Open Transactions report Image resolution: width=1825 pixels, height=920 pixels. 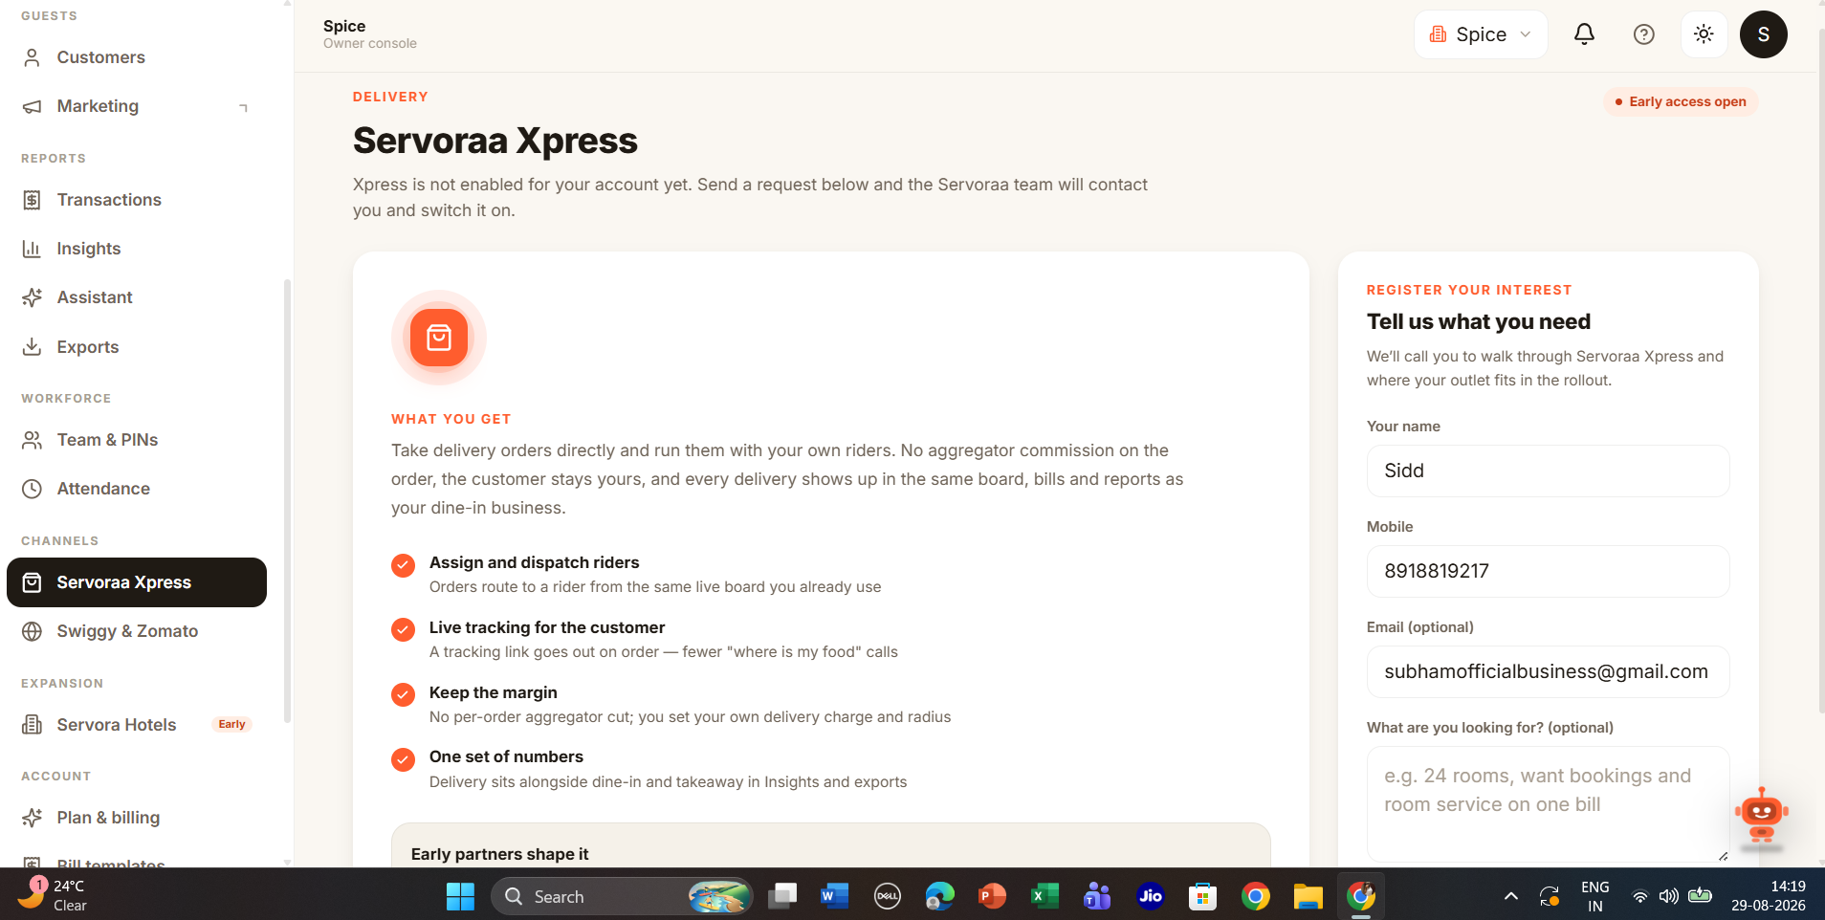coord(137,200)
